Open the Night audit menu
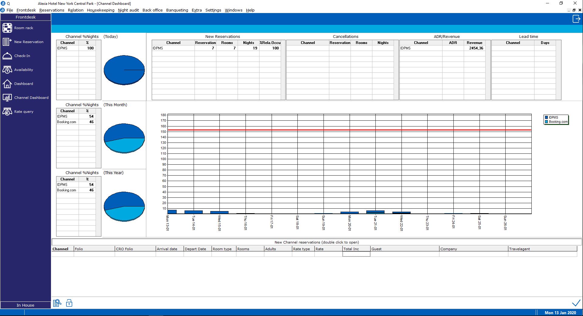Image resolution: width=583 pixels, height=316 pixels. (128, 10)
